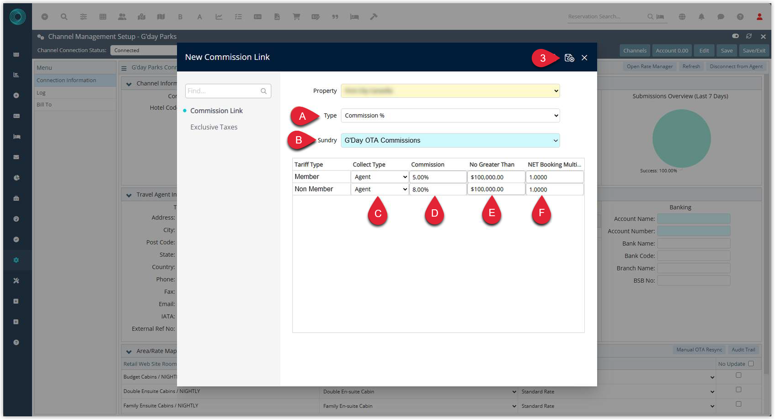Image resolution: width=775 pixels, height=420 pixels.
Task: Select Commission Link in the side list
Action: point(216,111)
